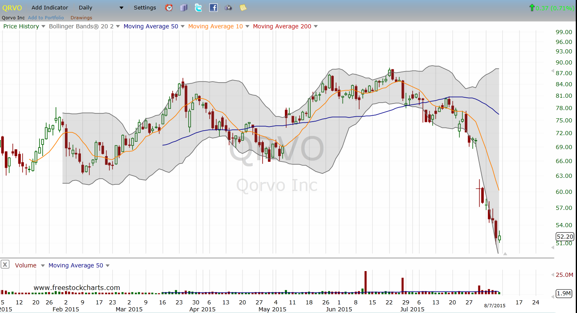Click the Volume label in lower pane
This screenshot has height=313, width=577.
coord(25,265)
